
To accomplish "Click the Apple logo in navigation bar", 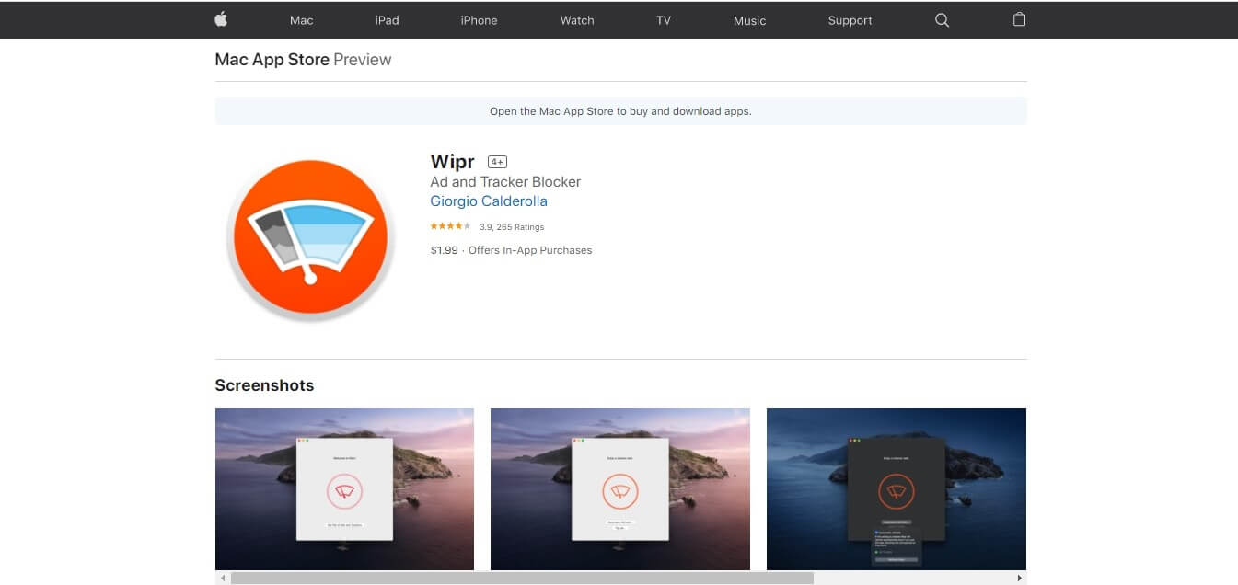I will pyautogui.click(x=221, y=19).
